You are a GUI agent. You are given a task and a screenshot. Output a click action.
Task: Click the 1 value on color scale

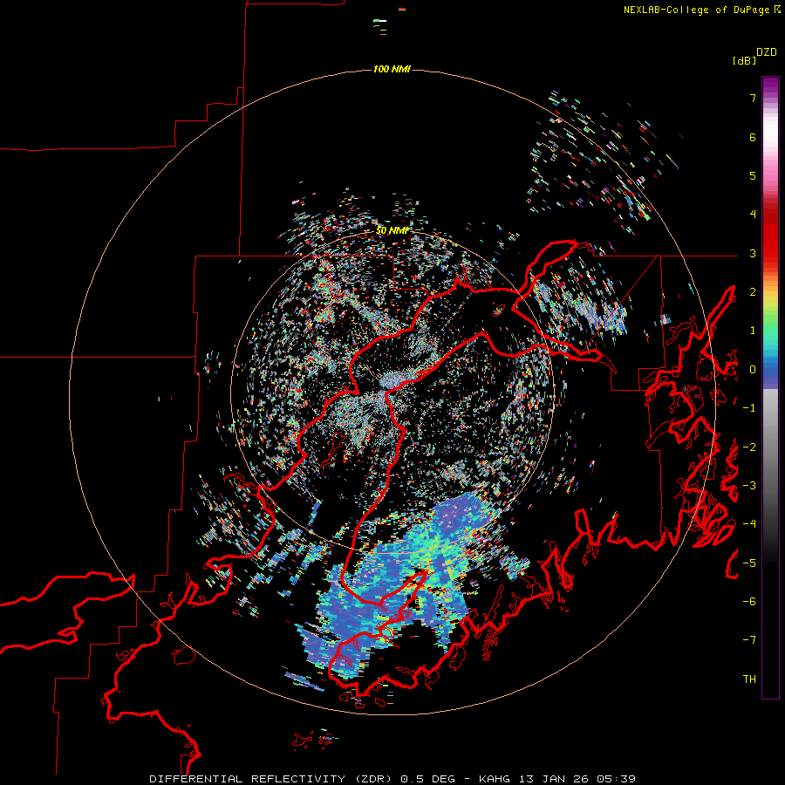coord(753,331)
